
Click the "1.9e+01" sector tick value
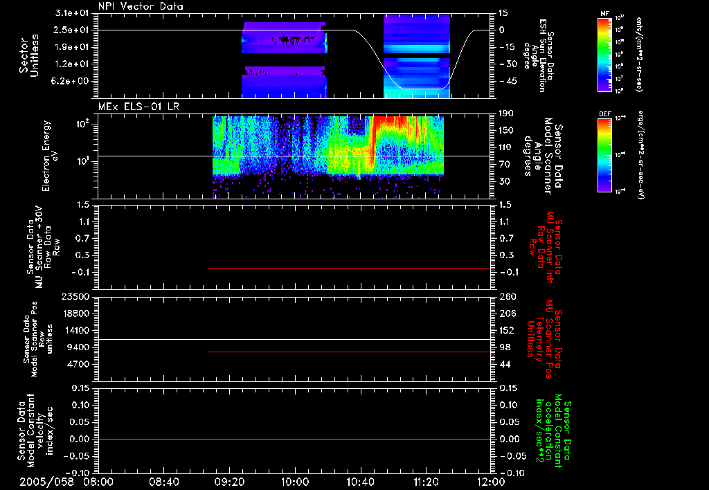pos(72,47)
